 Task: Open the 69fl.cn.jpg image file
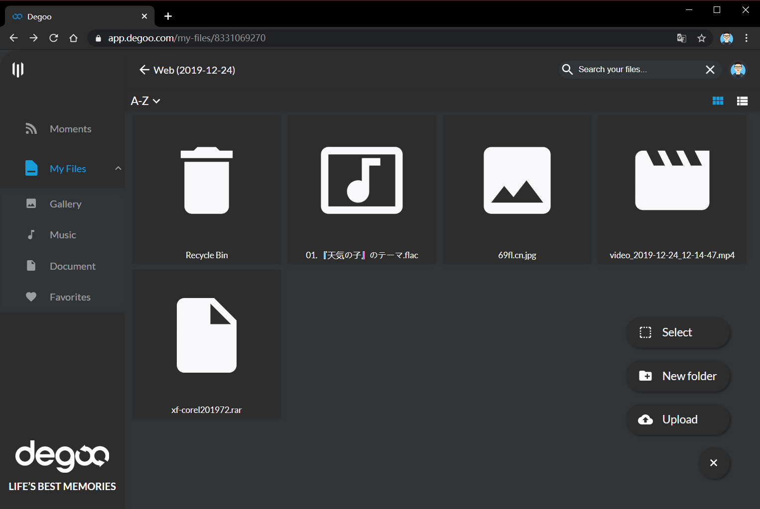click(x=517, y=190)
